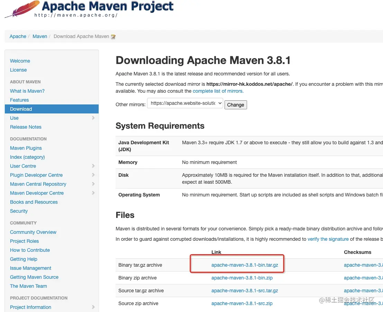Open Project Information link
Image resolution: width=383 pixels, height=312 pixels.
30,307
